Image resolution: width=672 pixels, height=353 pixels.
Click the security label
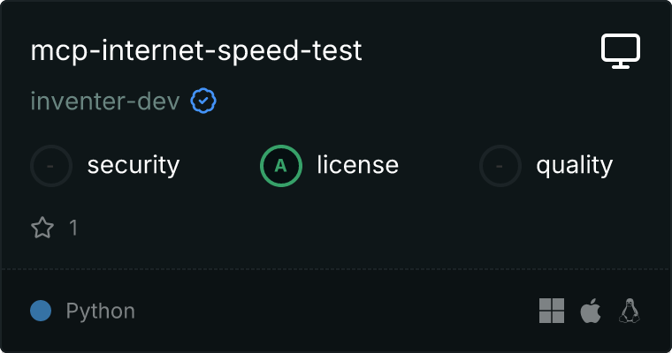pyautogui.click(x=134, y=165)
